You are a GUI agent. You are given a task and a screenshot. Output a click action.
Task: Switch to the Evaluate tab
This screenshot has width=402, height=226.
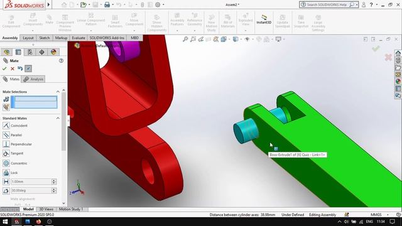79,38
